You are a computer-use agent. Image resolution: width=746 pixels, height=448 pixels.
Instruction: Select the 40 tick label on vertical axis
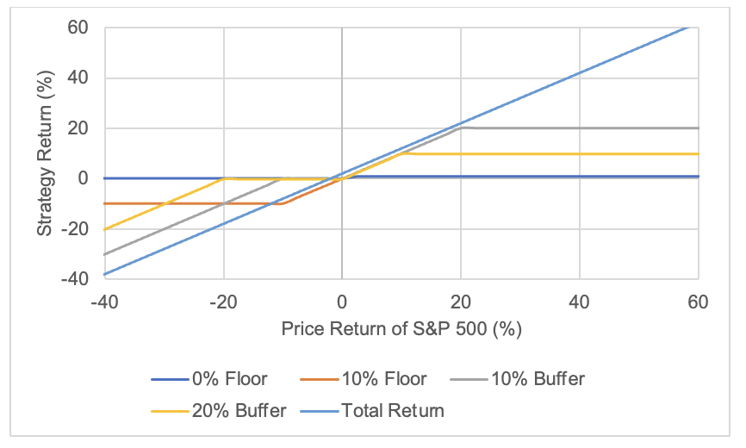pos(79,78)
